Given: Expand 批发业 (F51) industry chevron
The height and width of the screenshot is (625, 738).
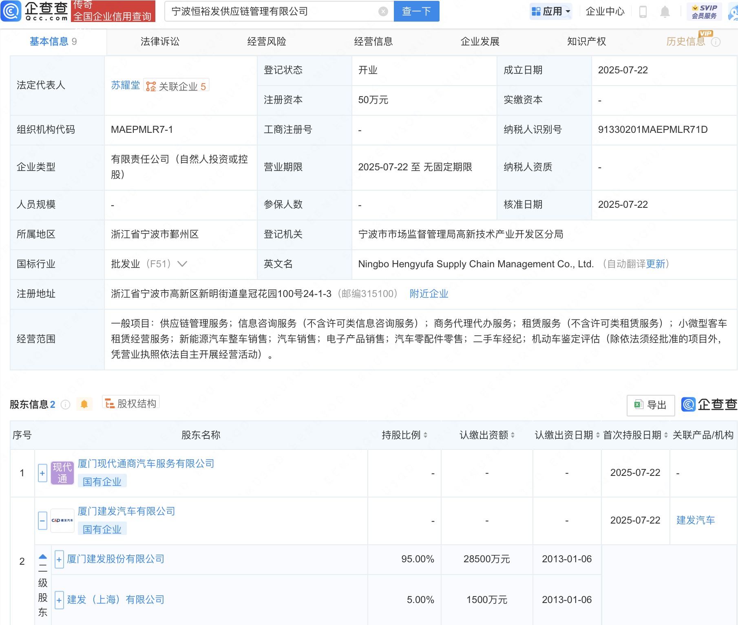Looking at the screenshot, I should [182, 264].
